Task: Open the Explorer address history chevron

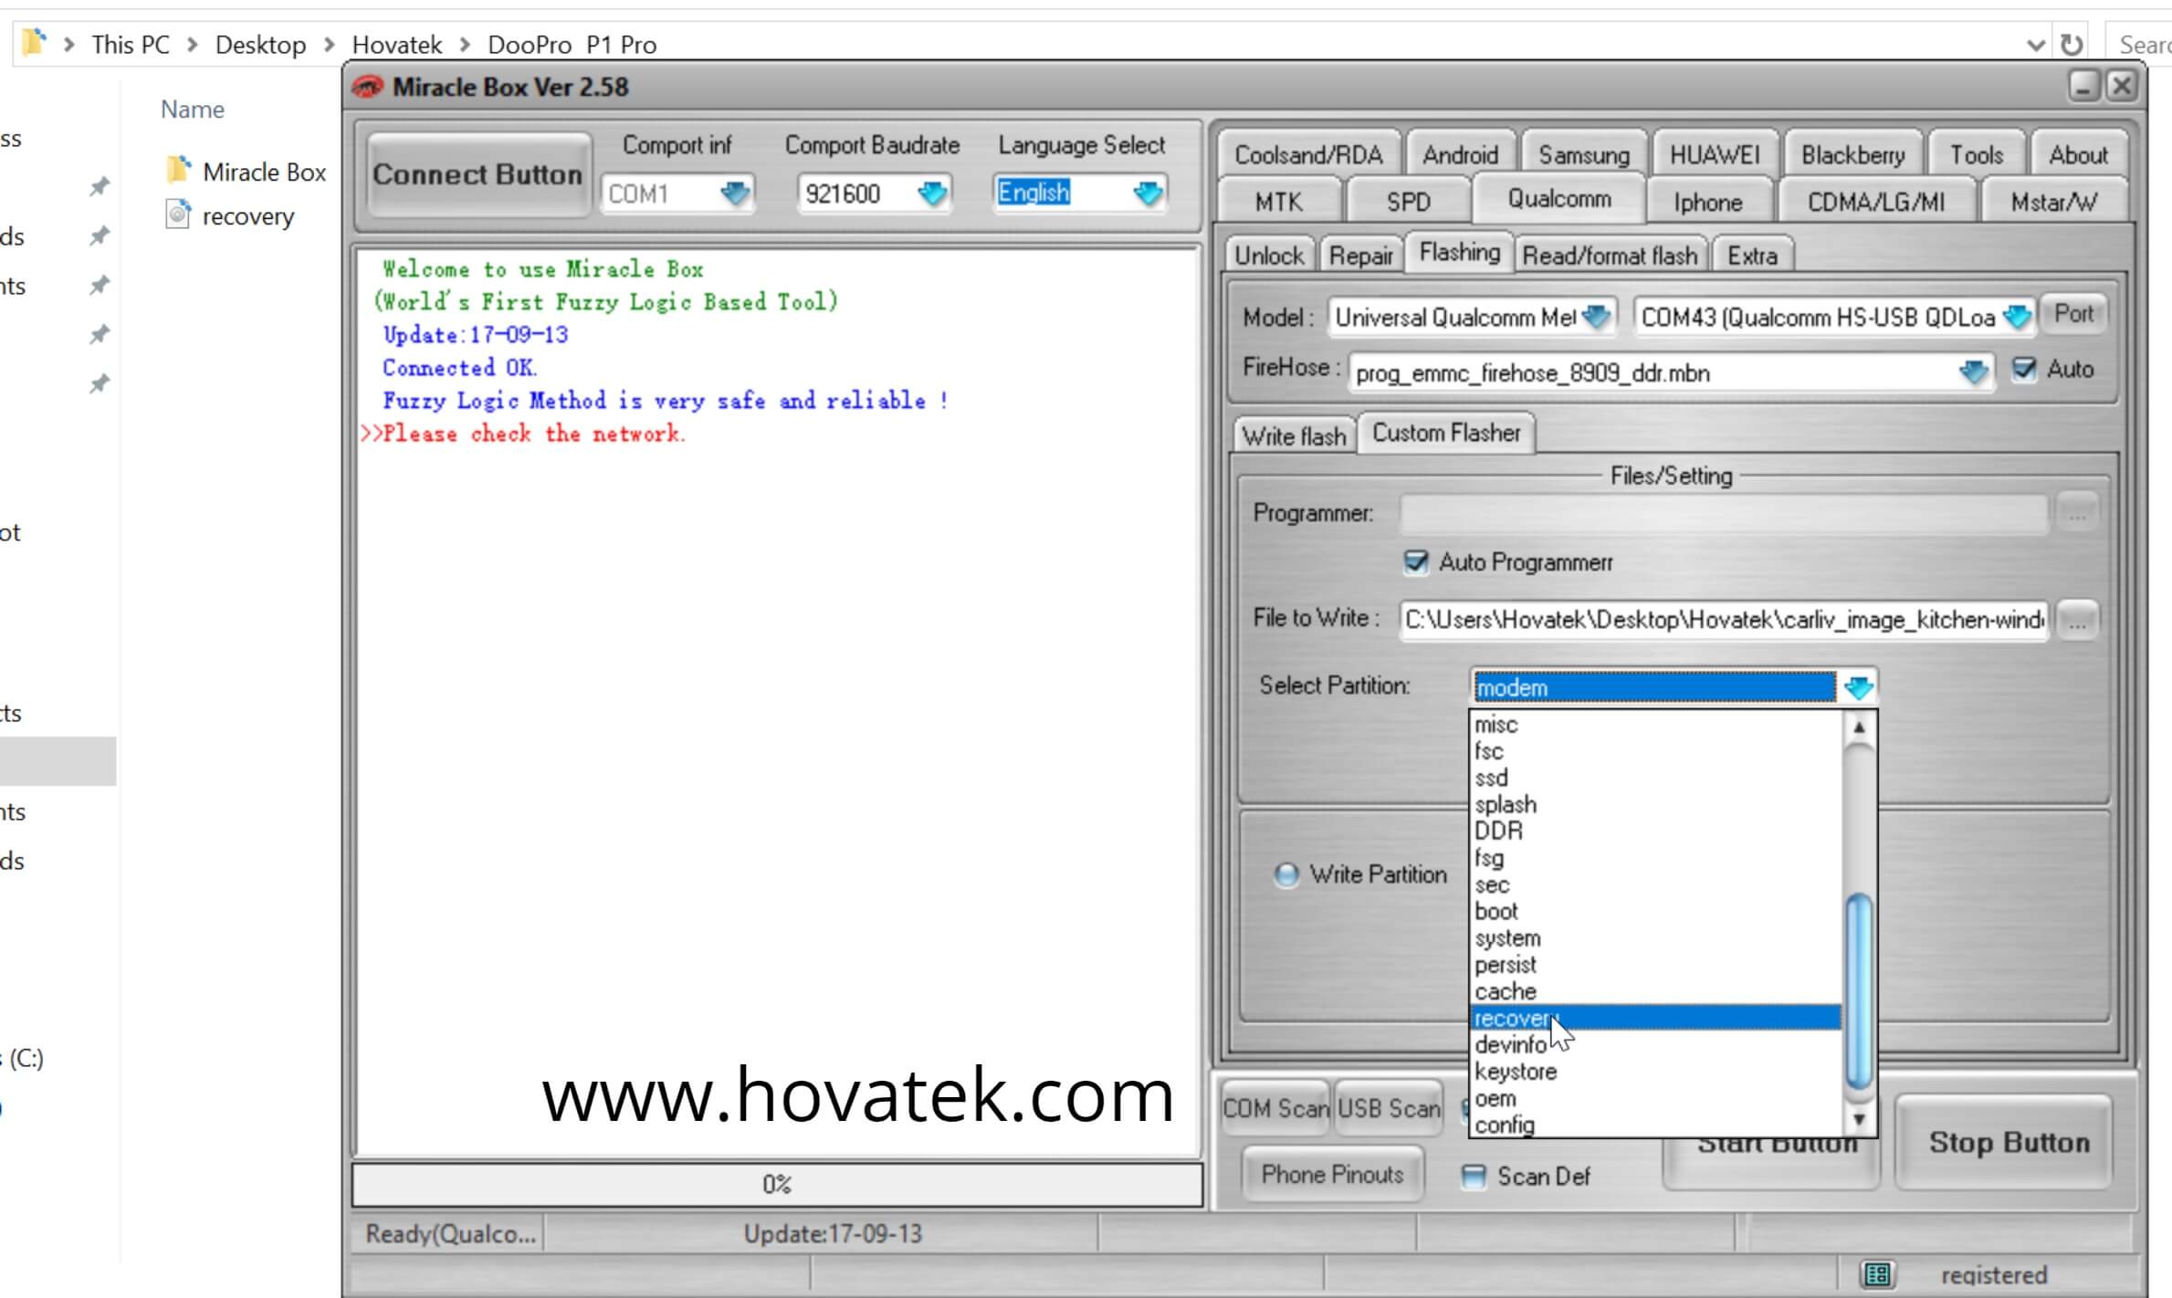Action: click(x=2035, y=45)
